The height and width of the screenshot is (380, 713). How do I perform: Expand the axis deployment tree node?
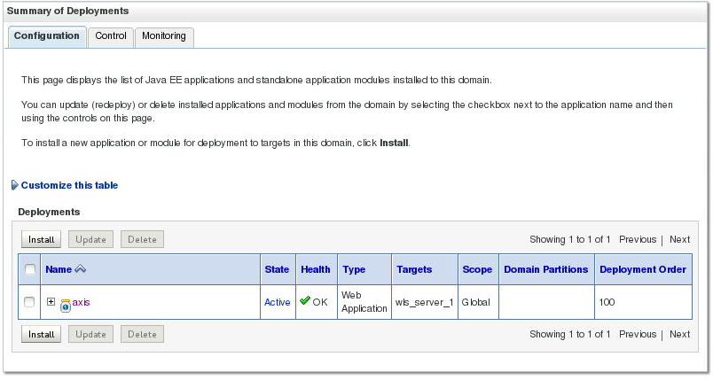51,301
